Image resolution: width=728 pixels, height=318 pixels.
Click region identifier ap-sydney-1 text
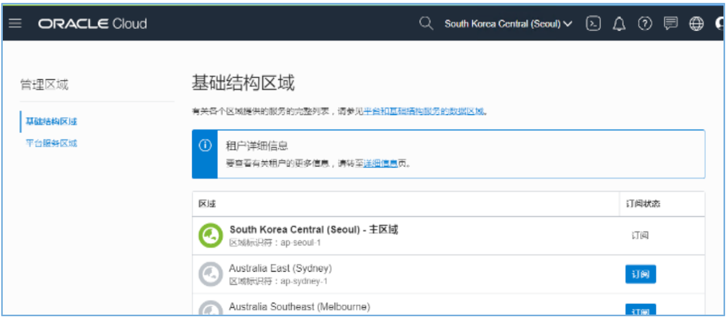(304, 282)
